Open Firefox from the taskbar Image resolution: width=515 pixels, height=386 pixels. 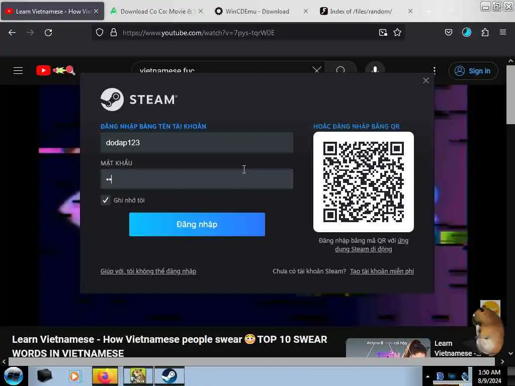pyautogui.click(x=105, y=376)
